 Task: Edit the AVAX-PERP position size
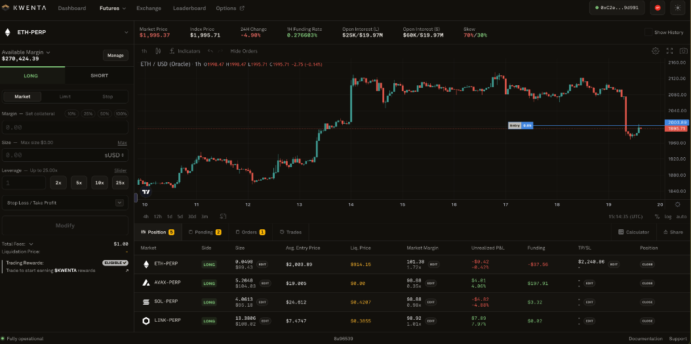point(265,283)
